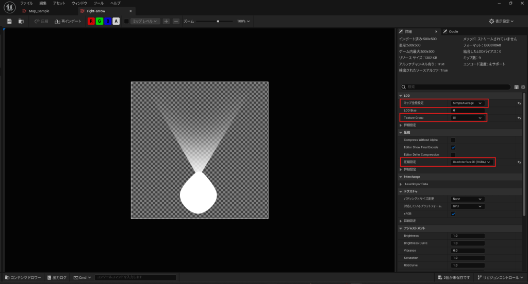Click the ズーム slider handle
528x284 pixels.
pyautogui.click(x=218, y=21)
